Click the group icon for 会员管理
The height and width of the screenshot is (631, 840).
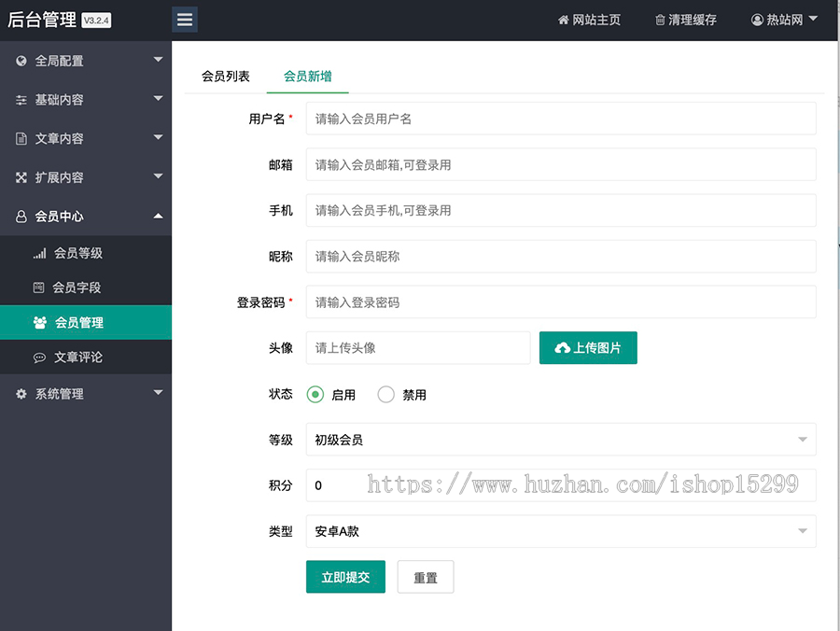[39, 322]
